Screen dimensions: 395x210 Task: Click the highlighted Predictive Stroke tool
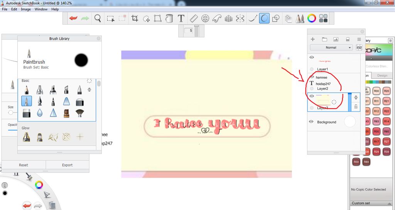(x=264, y=19)
